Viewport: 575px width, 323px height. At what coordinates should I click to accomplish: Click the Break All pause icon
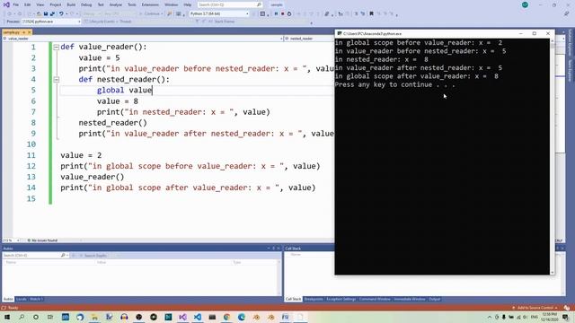click(276, 14)
